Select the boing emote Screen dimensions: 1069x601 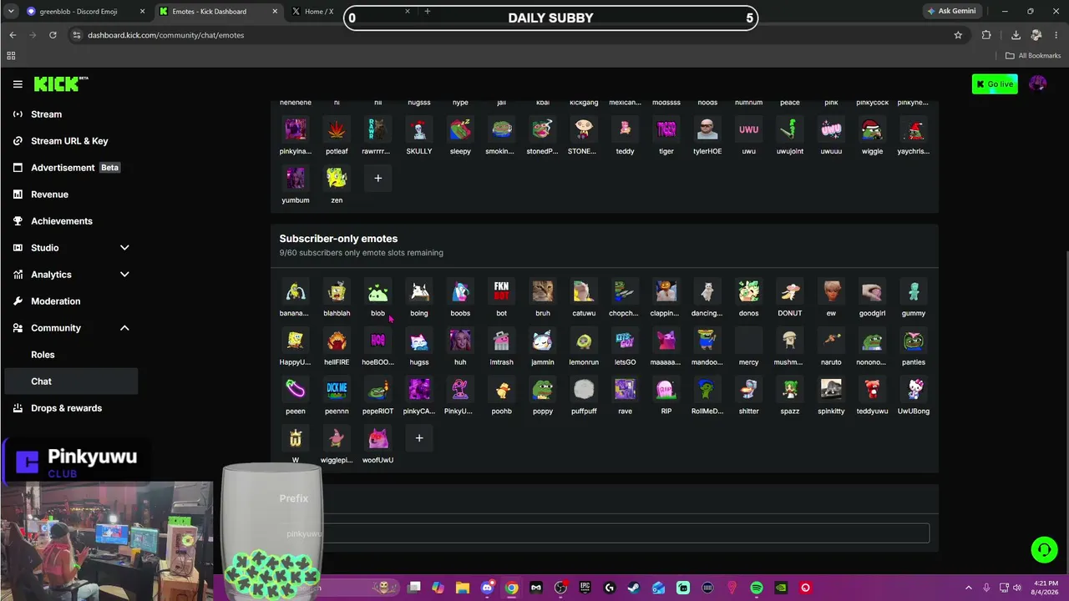(419, 291)
